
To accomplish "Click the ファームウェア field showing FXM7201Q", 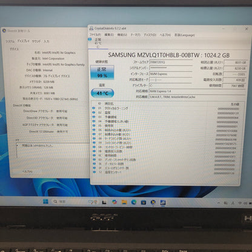I will click(x=171, y=62).
